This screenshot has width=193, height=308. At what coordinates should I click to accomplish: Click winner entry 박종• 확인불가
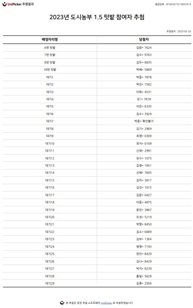point(144,121)
